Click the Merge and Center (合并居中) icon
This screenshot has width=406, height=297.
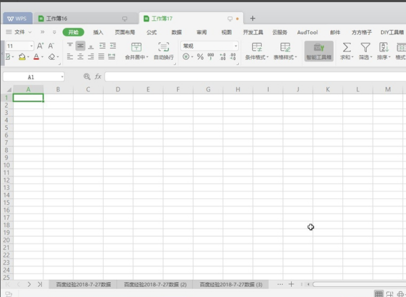(x=137, y=47)
